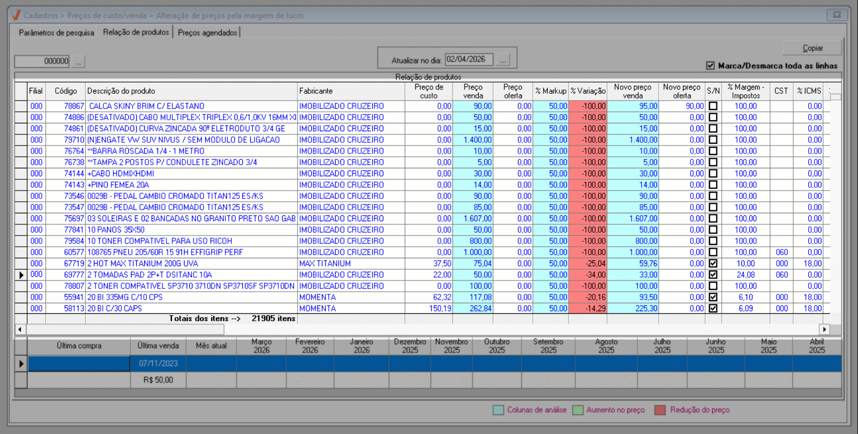This screenshot has width=858, height=434.
Task: Click the red checkmark application logo
Action: [x=15, y=15]
